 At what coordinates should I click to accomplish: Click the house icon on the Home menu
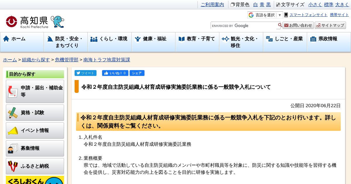[x=6, y=39]
